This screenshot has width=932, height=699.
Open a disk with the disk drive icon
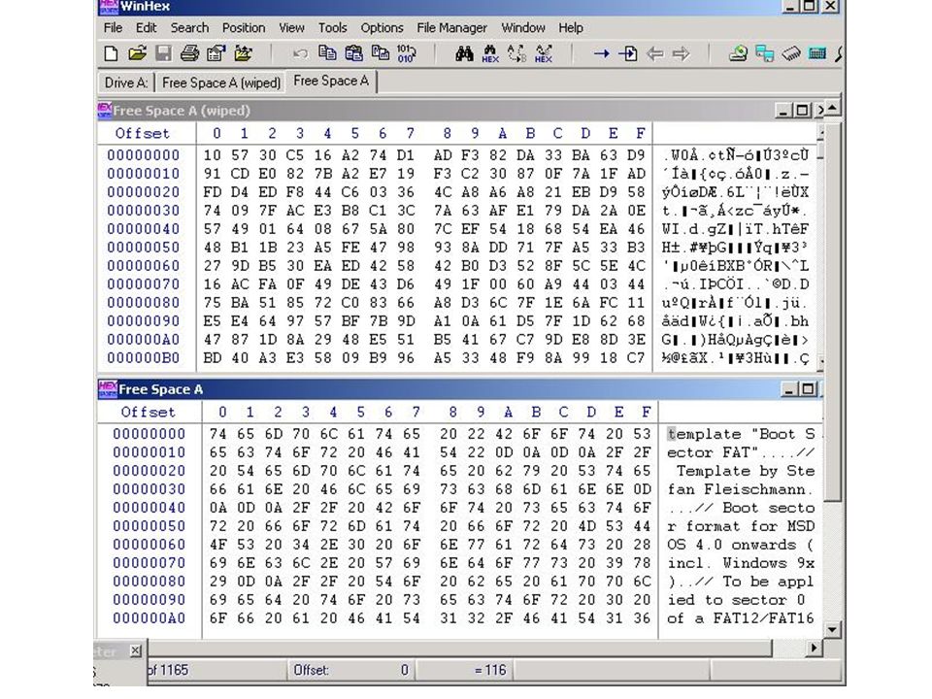coord(738,53)
